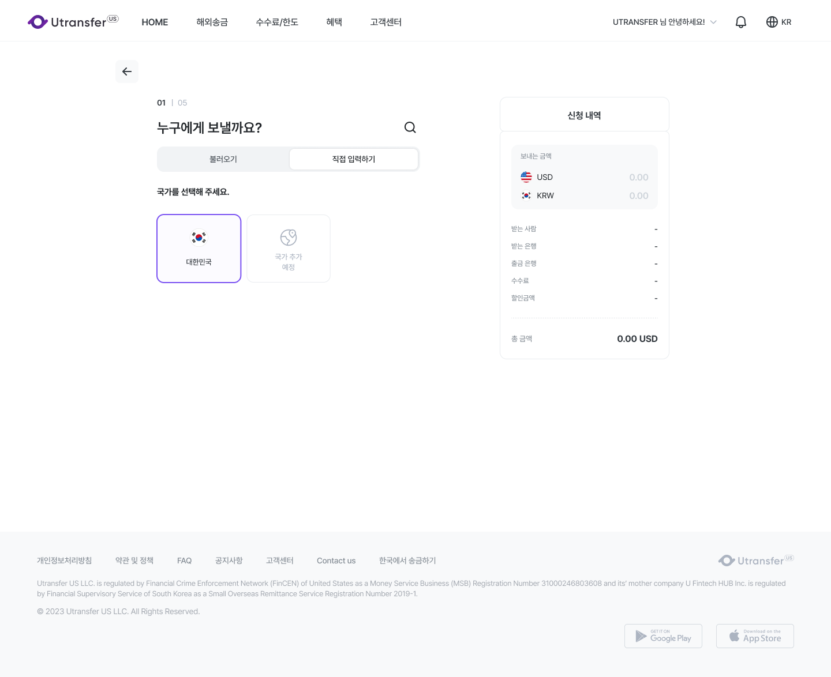Click the 총 금액 label

522,338
